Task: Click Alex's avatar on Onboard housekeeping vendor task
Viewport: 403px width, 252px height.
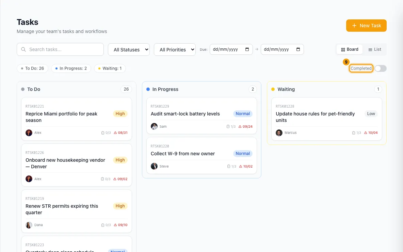Action: point(29,179)
